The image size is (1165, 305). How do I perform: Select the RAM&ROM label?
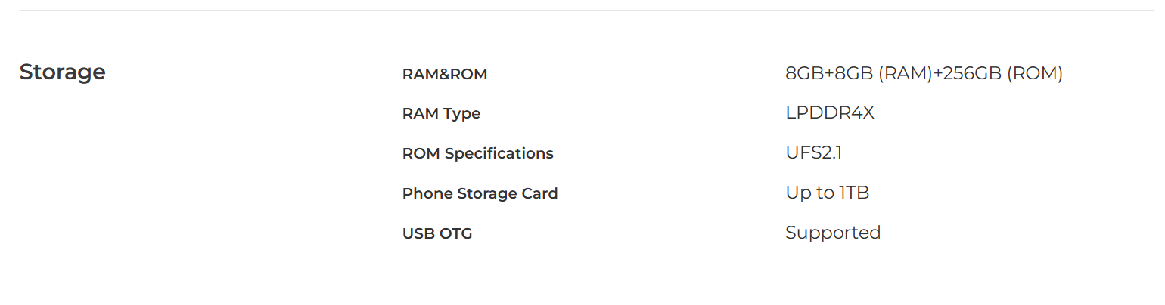click(x=445, y=74)
